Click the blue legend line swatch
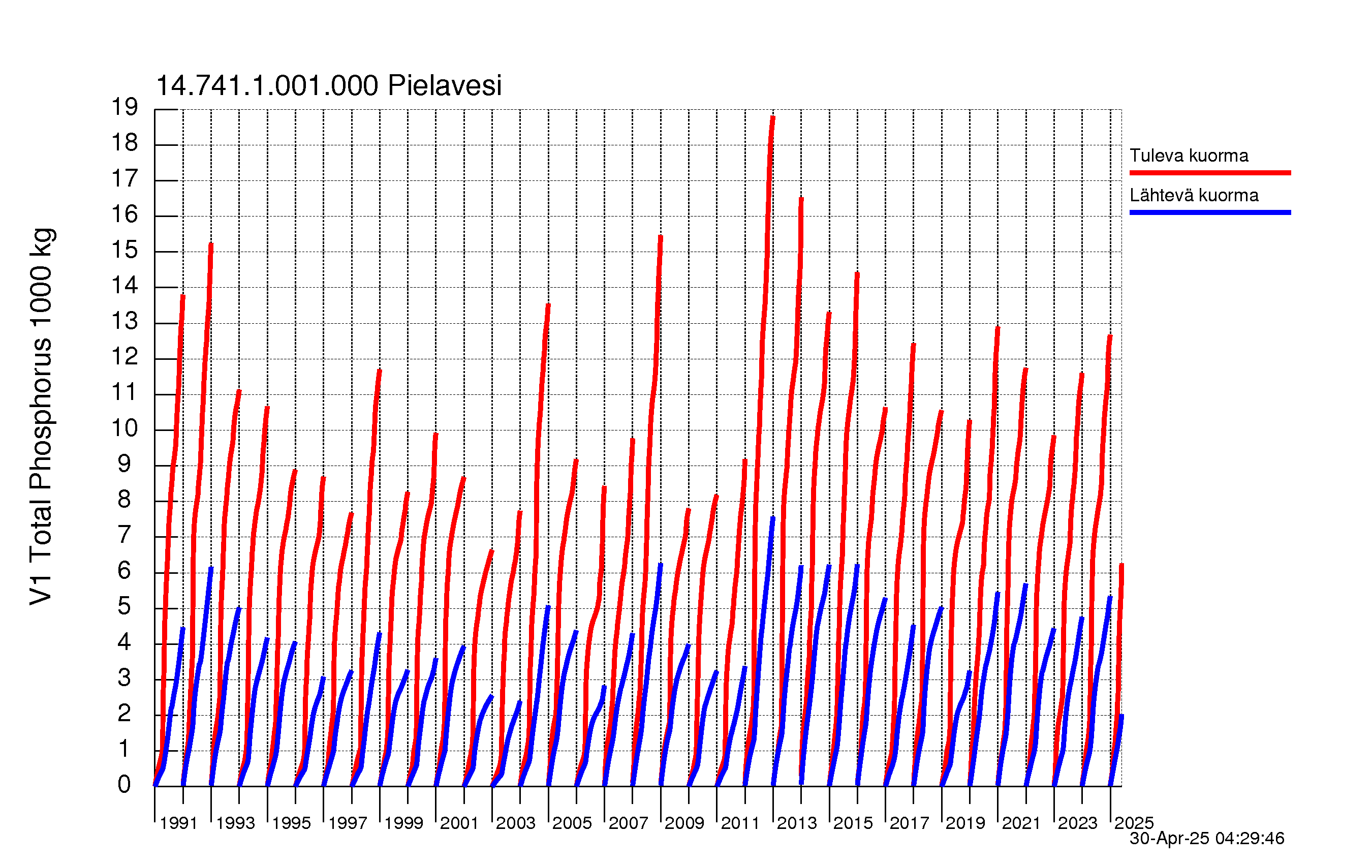1372x864 pixels. click(1210, 212)
